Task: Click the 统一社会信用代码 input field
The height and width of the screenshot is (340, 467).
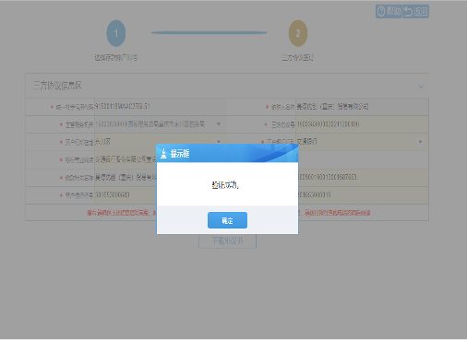Action: [x=161, y=107]
